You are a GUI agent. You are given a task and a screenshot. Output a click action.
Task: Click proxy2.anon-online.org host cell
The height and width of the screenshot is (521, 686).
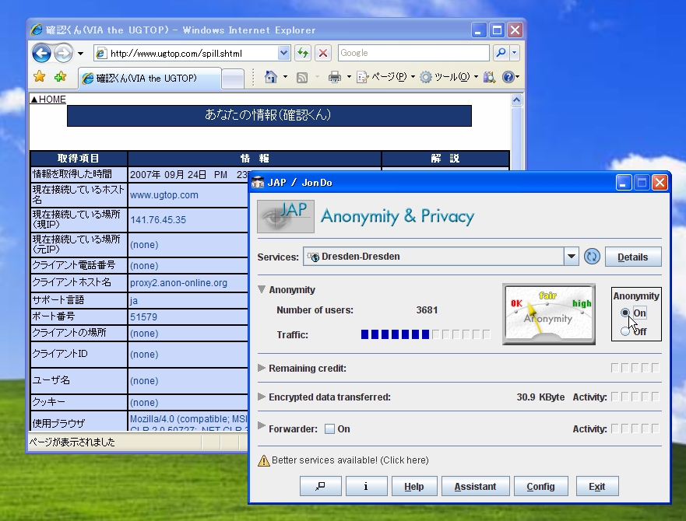pos(178,283)
